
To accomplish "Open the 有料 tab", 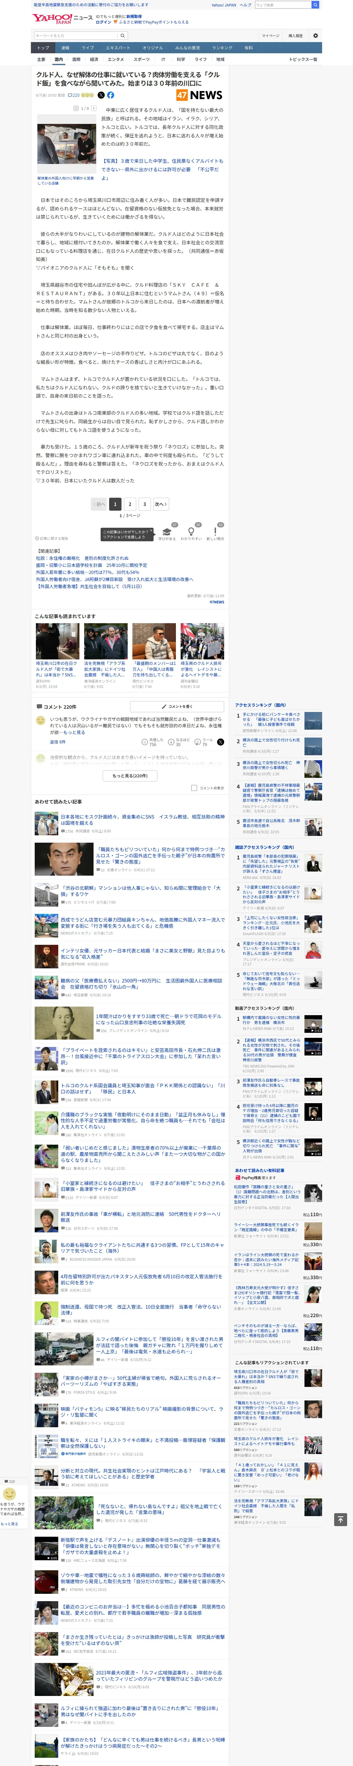I will pos(249,48).
